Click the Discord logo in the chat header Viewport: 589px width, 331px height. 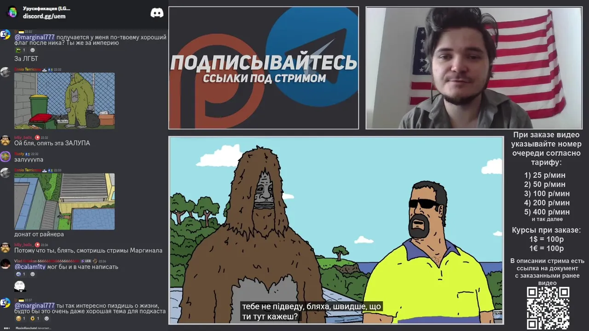[157, 12]
